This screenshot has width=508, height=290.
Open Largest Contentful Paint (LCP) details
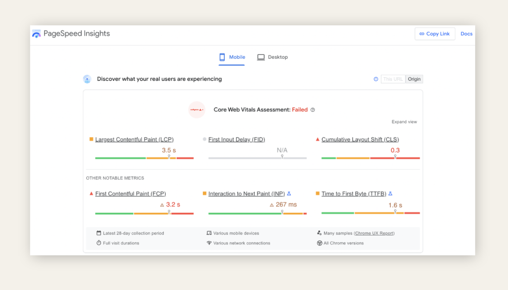(134, 140)
